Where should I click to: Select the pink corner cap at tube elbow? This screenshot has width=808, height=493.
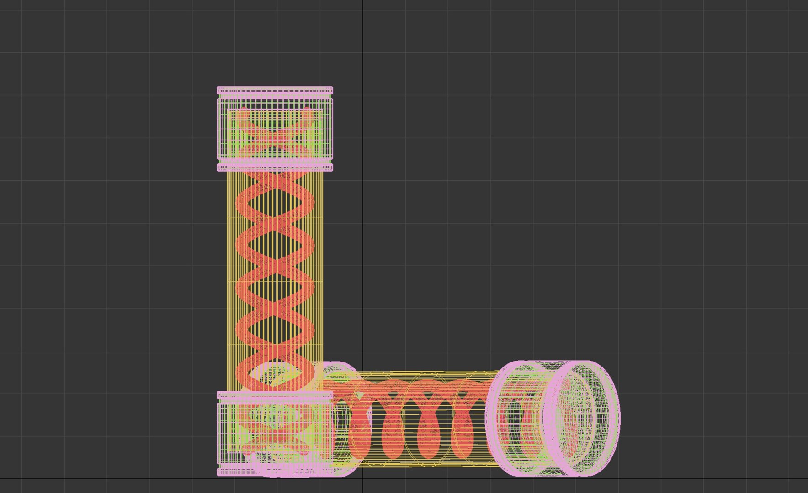(x=275, y=434)
